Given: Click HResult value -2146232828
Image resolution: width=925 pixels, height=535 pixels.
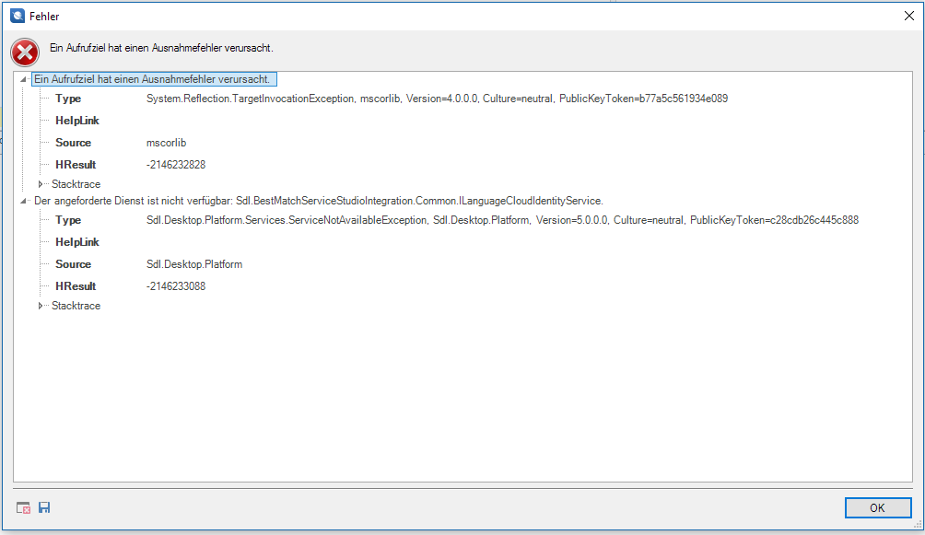Looking at the screenshot, I should [176, 165].
